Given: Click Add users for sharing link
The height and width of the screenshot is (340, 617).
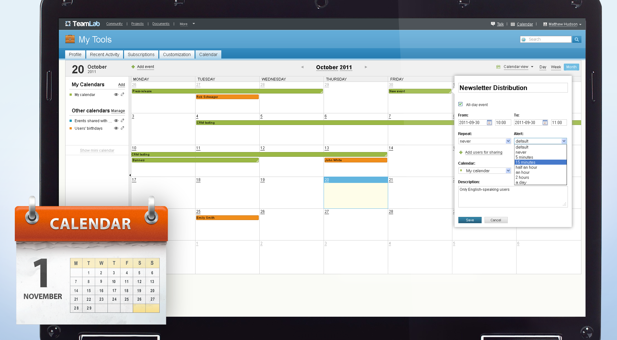Looking at the screenshot, I should pos(484,152).
